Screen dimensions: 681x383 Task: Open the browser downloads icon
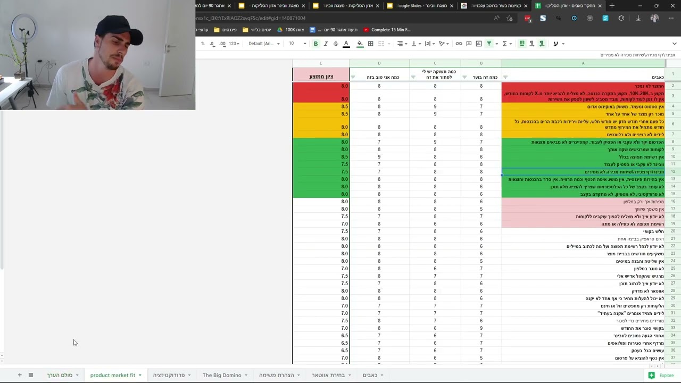(x=638, y=18)
